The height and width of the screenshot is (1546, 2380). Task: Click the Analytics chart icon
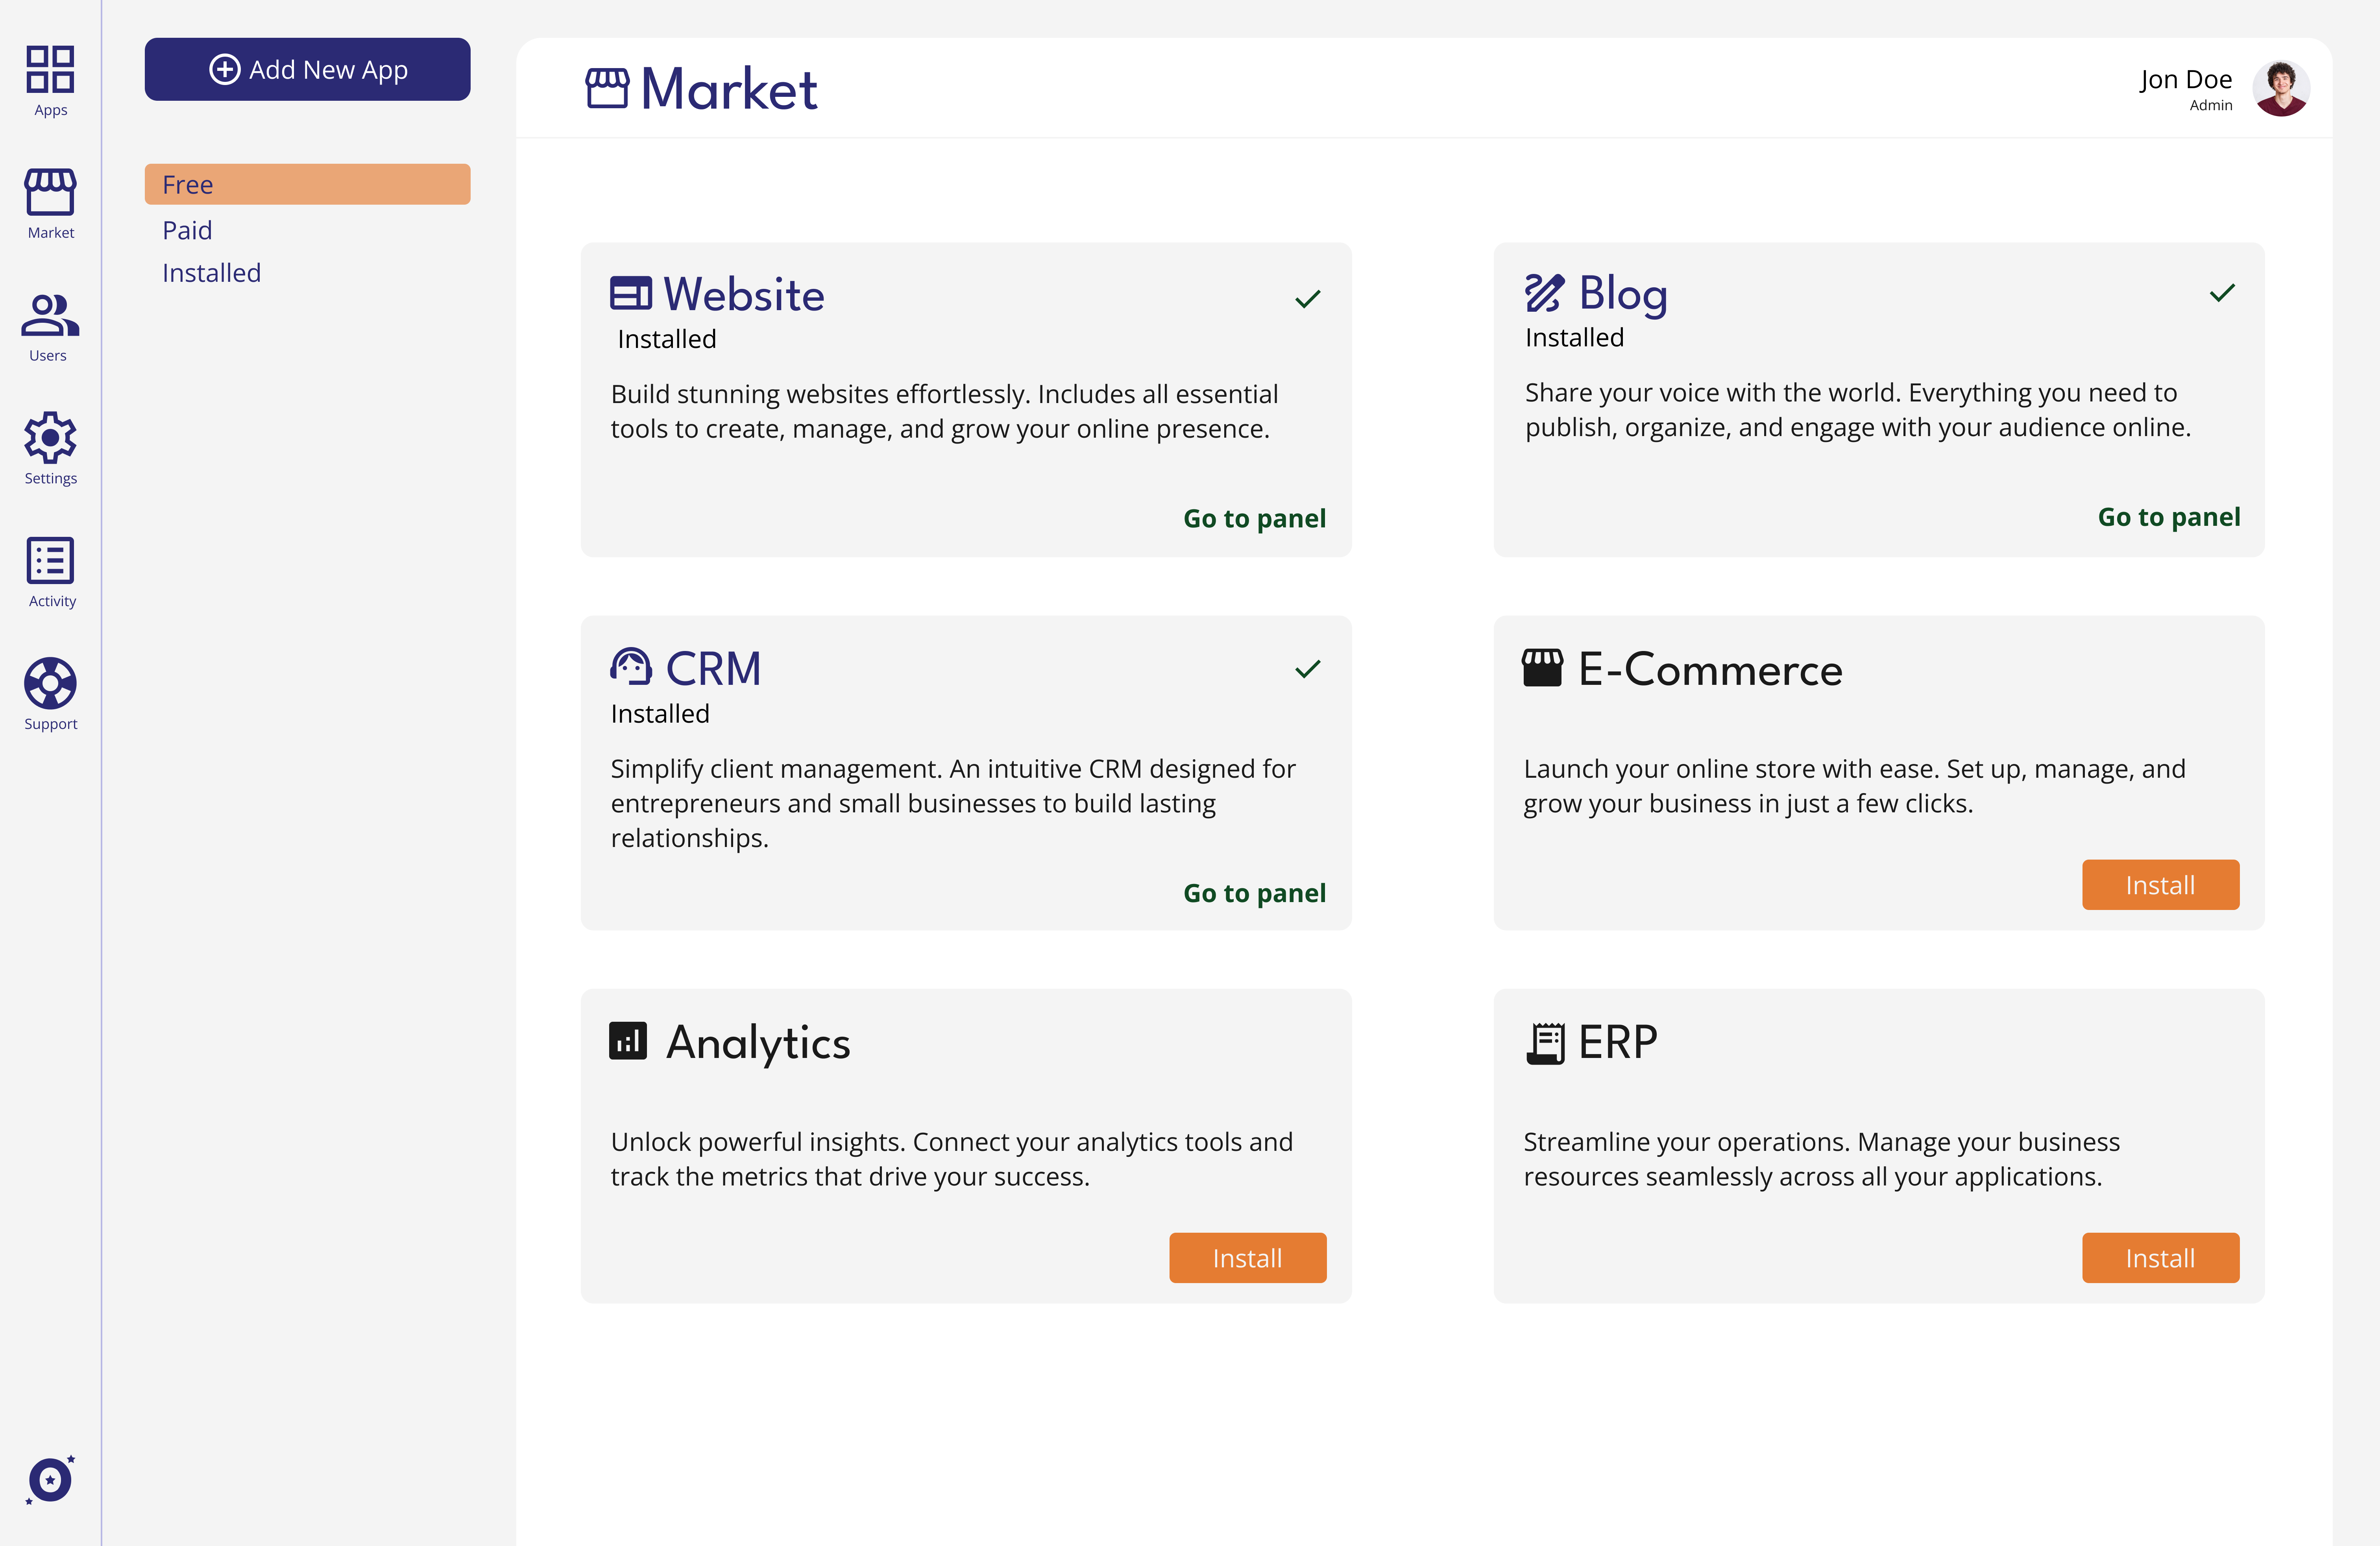click(x=628, y=1040)
